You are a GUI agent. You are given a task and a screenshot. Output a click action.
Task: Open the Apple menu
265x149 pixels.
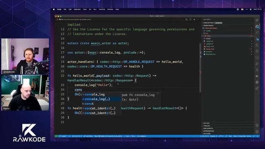pos(54,10)
